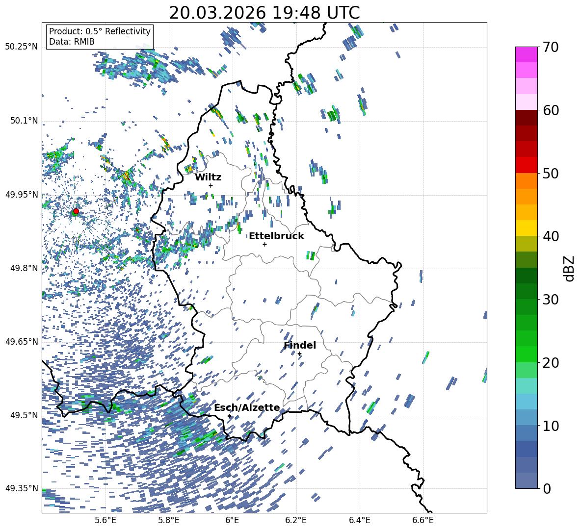Select the Wiltz city label
Image resolution: width=581 pixels, height=530 pixels.
coord(208,177)
